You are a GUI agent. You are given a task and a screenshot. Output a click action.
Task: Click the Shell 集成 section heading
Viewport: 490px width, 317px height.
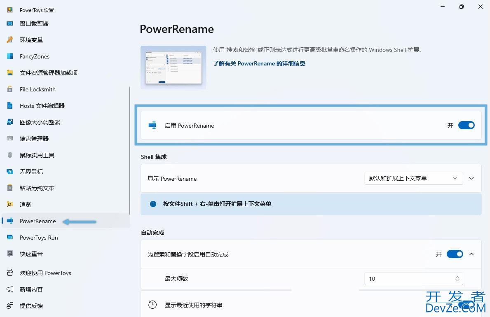[x=154, y=157]
